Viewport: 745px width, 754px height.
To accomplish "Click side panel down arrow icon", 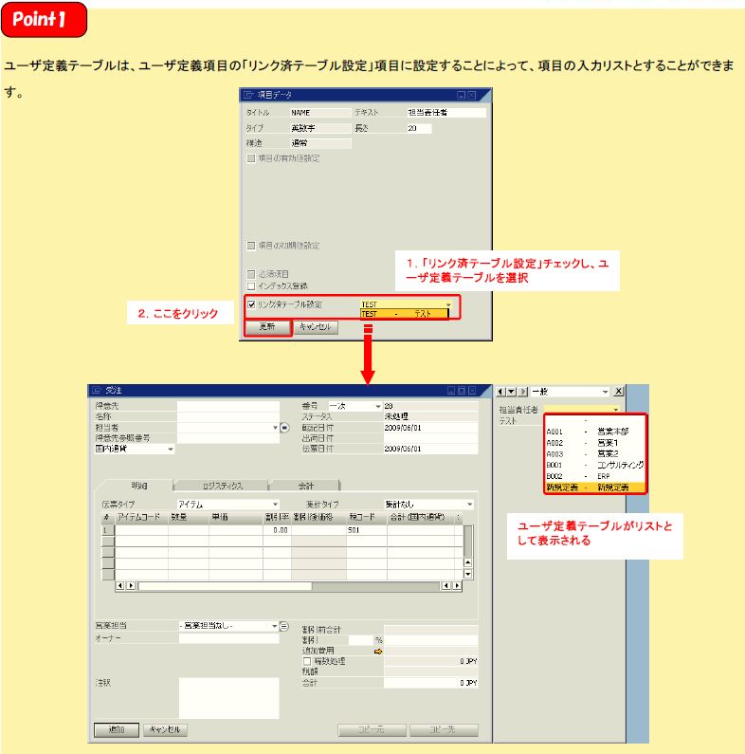I will [x=512, y=392].
